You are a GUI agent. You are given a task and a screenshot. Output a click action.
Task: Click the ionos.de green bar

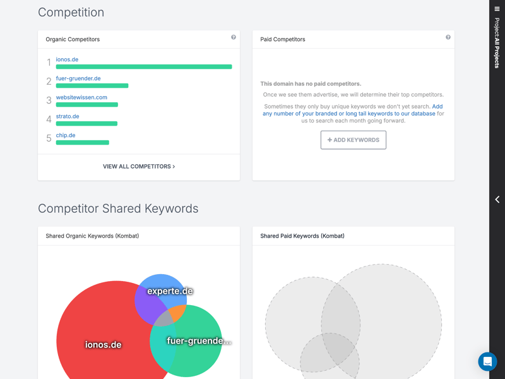click(144, 66)
